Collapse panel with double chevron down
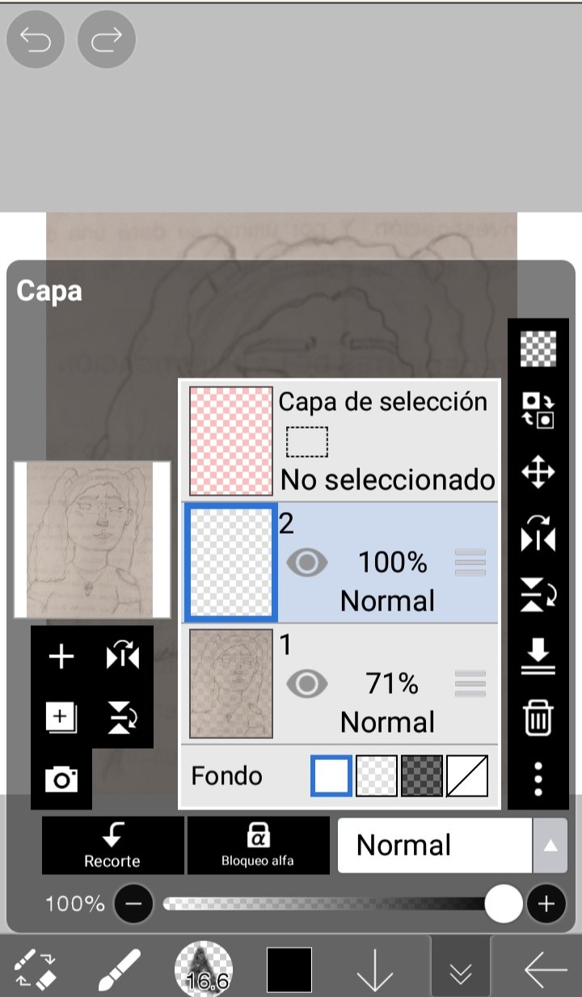 pos(460,969)
